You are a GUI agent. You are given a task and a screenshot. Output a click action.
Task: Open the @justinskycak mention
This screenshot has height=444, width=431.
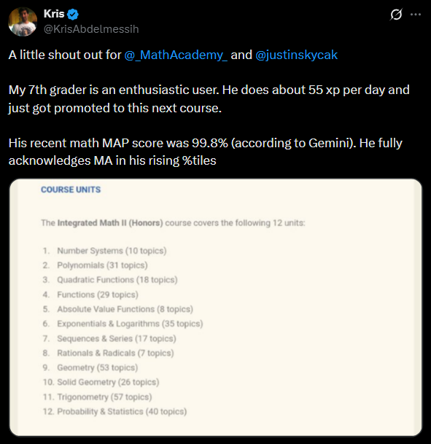tap(297, 55)
